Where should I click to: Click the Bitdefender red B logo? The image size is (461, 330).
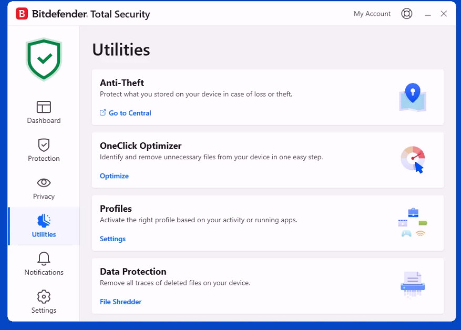pos(22,14)
